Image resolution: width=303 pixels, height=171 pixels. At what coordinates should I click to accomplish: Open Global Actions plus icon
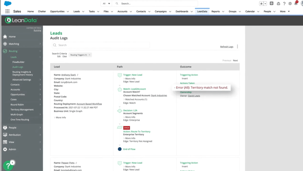271,3
